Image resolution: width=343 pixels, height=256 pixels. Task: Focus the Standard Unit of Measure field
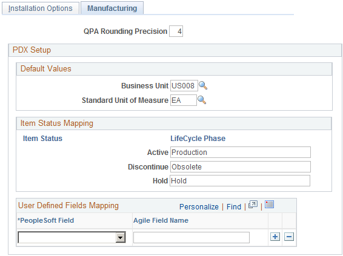pos(183,100)
